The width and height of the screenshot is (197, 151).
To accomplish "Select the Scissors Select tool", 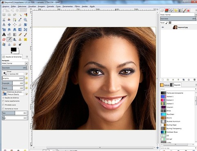I will point(4,20).
